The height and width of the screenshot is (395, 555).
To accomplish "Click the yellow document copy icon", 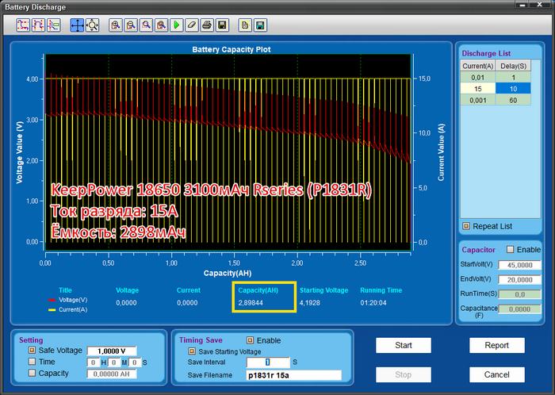I will click(x=245, y=25).
